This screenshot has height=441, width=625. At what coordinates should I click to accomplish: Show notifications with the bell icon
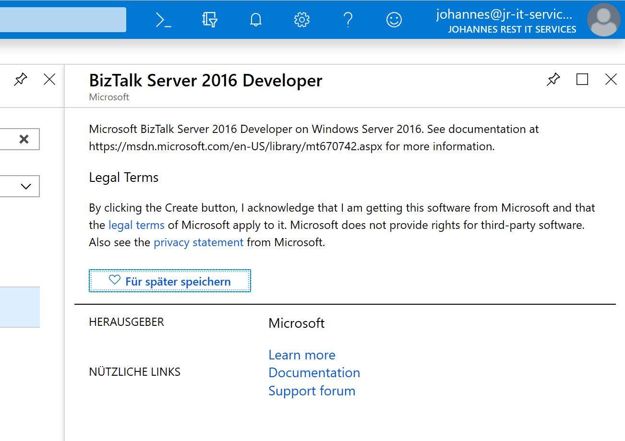(256, 20)
